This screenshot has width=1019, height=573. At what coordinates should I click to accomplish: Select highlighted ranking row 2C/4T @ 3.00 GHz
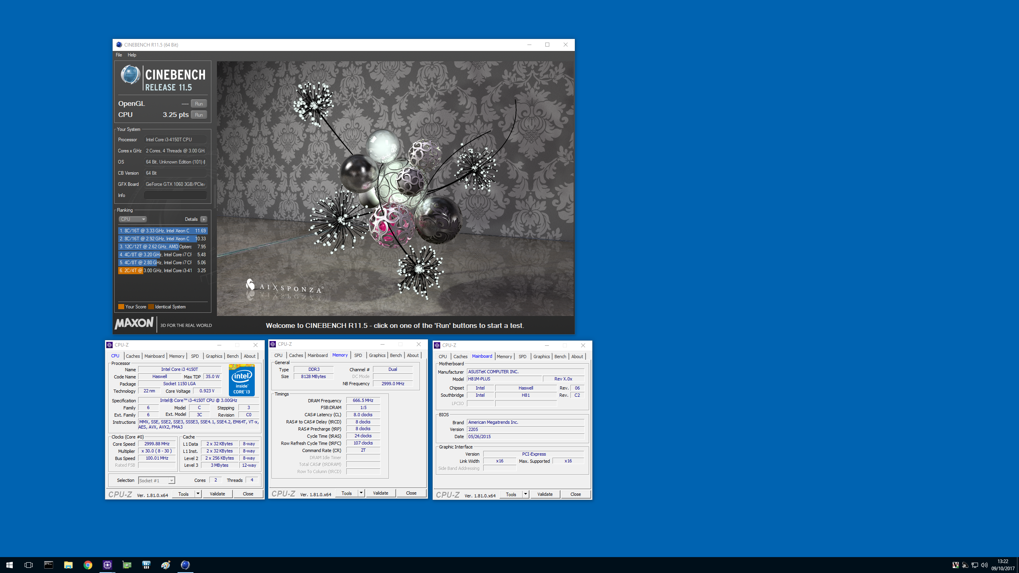162,271
